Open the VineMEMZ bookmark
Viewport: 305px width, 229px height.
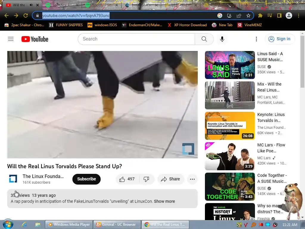(x=250, y=25)
